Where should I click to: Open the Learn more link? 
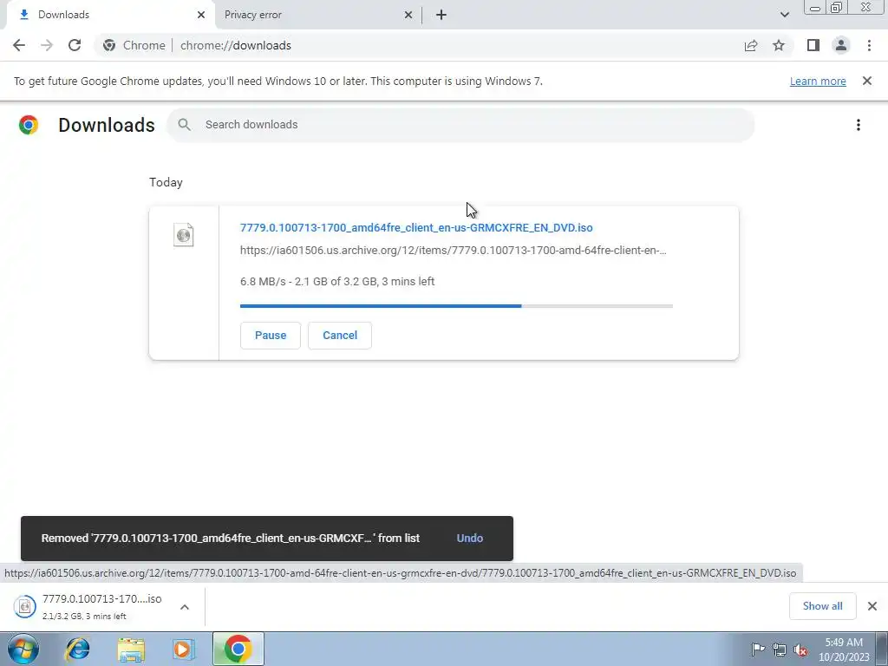click(x=818, y=81)
